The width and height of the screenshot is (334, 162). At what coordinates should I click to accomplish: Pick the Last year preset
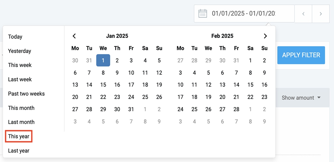pos(19,151)
